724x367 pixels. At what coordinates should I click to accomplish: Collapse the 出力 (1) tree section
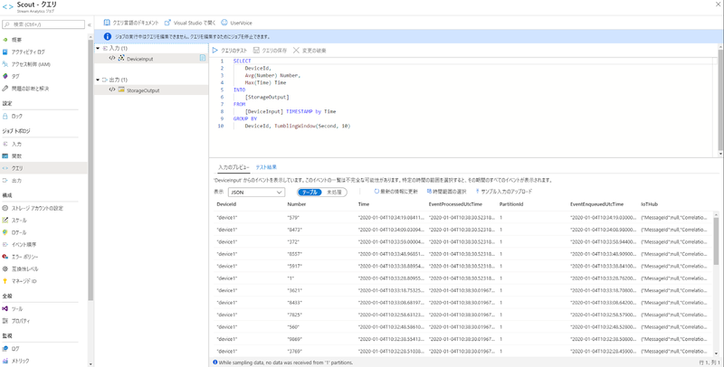(x=99, y=80)
